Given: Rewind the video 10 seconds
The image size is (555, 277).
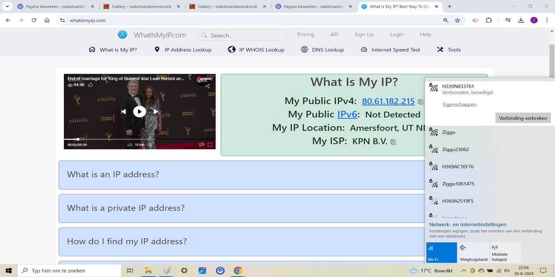Looking at the screenshot, I should [x=130, y=145].
